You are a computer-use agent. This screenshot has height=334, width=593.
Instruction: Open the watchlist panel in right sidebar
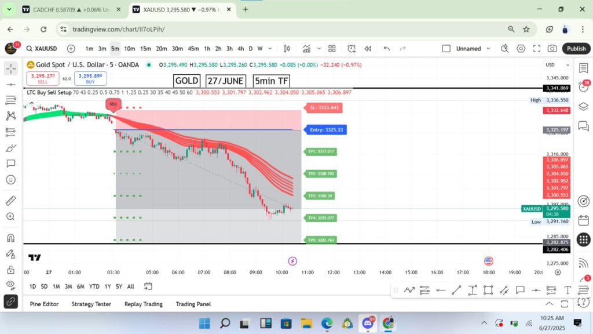(x=584, y=68)
